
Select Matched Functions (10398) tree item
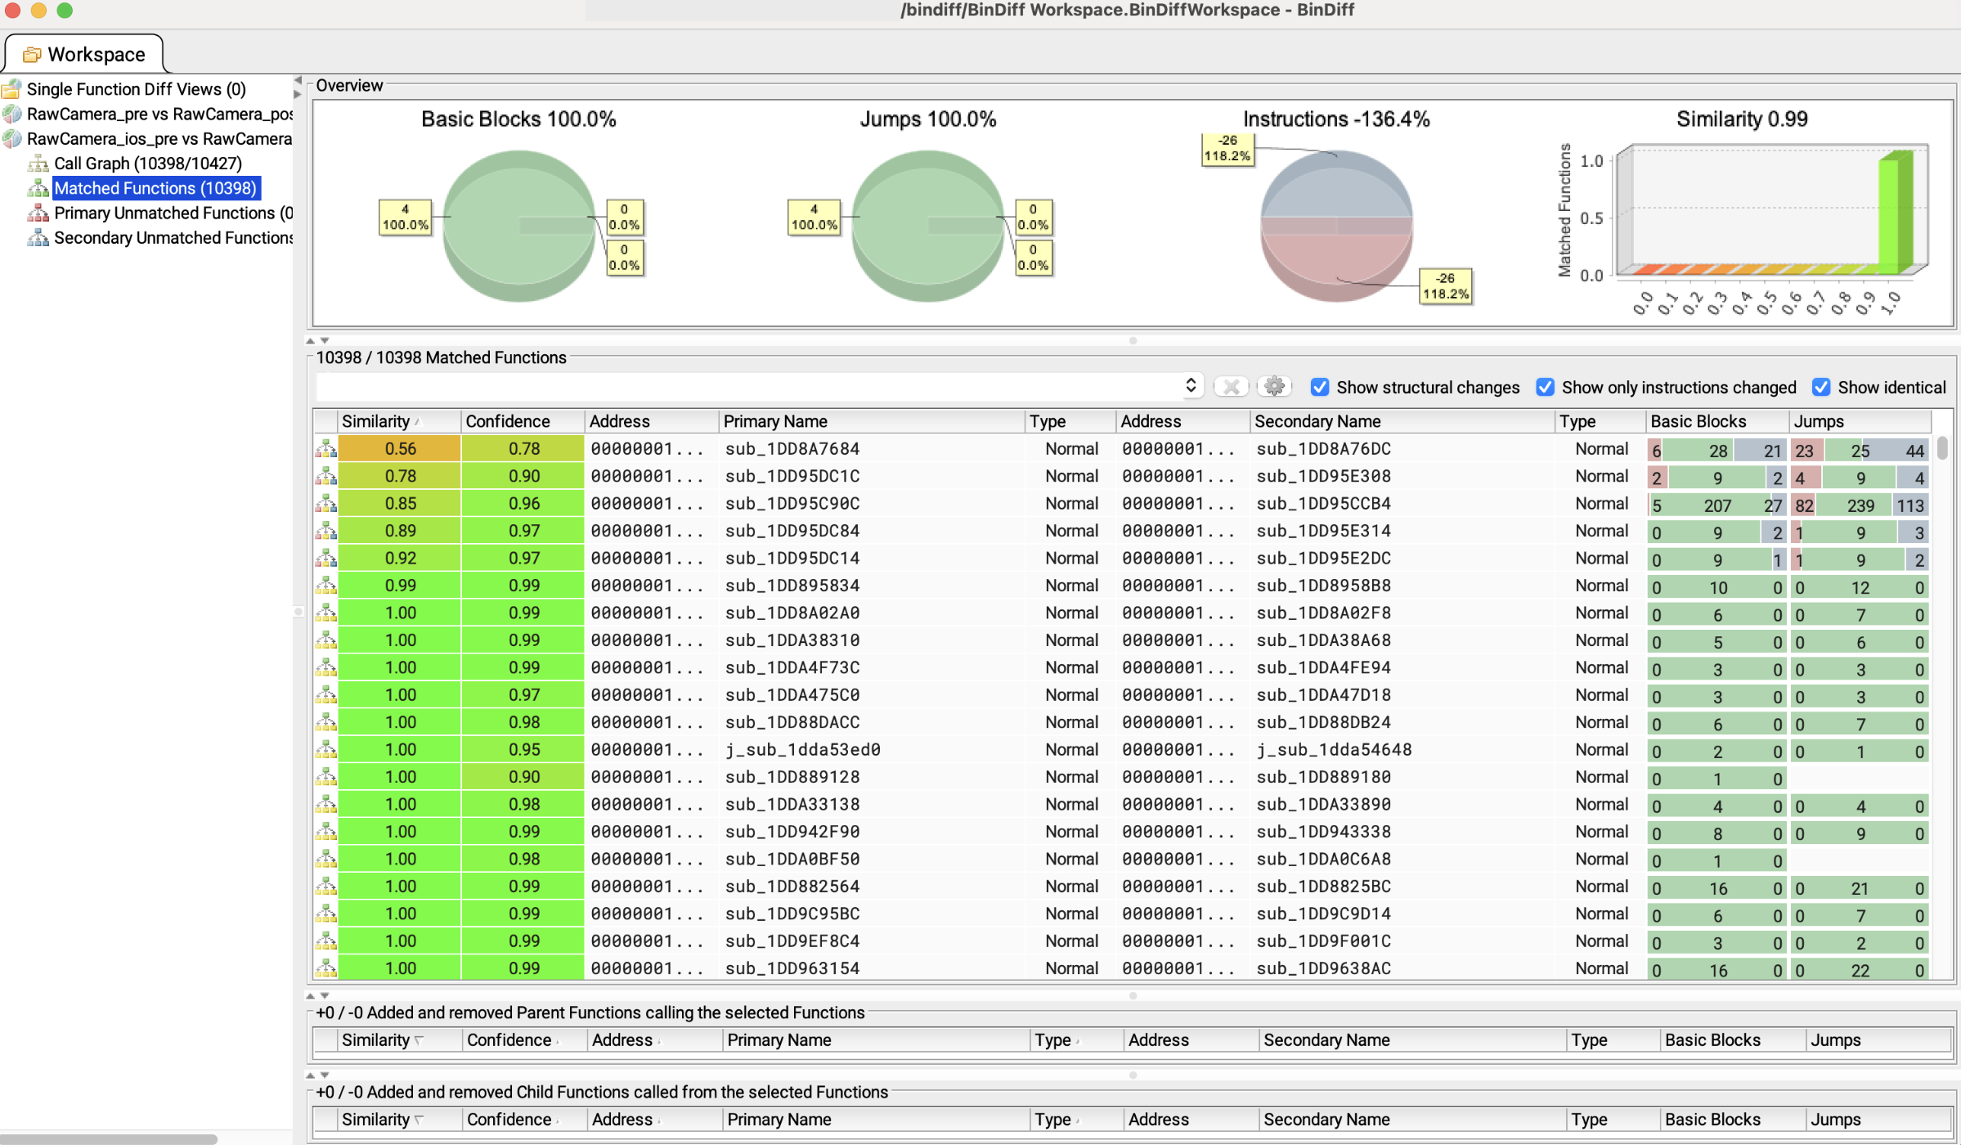click(155, 188)
